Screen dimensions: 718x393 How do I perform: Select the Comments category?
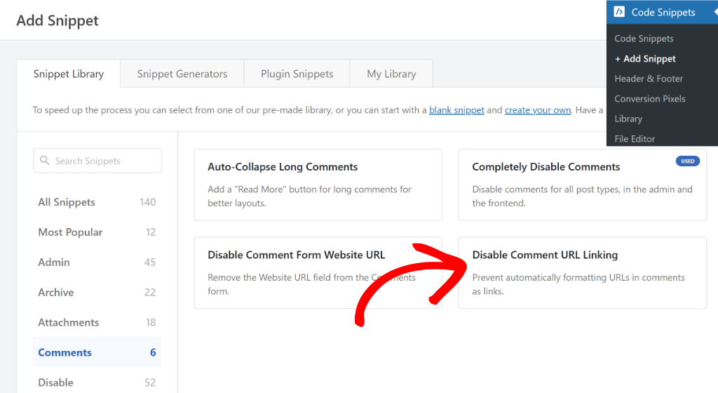(97, 352)
